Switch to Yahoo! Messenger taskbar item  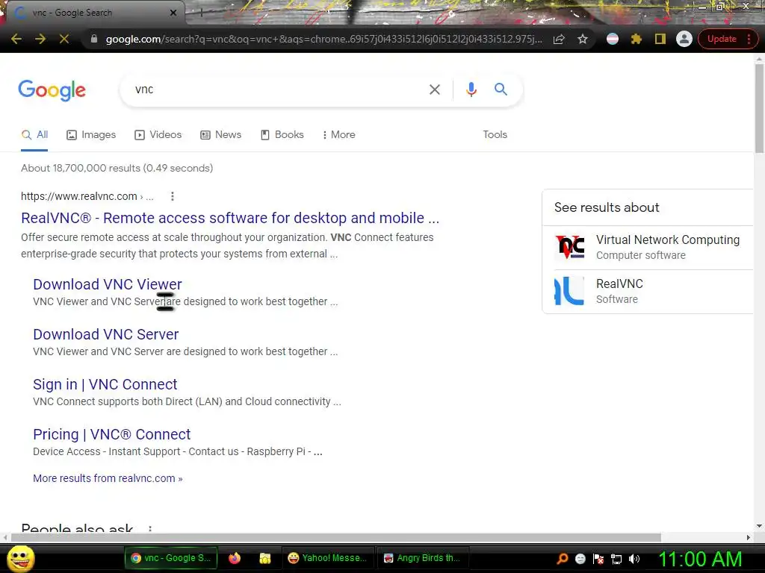point(328,558)
